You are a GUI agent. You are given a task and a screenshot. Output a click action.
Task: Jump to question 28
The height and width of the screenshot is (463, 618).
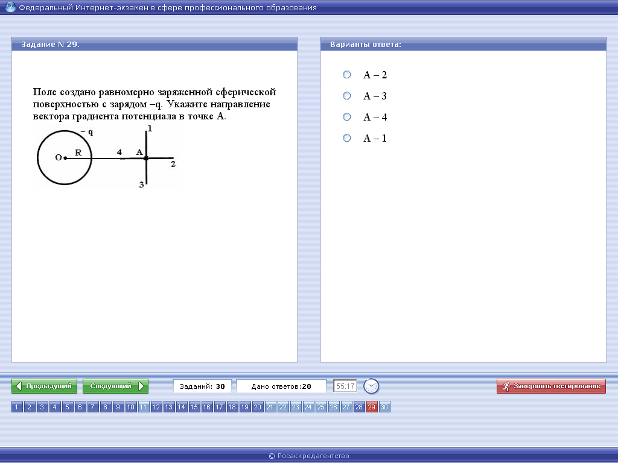coord(358,407)
